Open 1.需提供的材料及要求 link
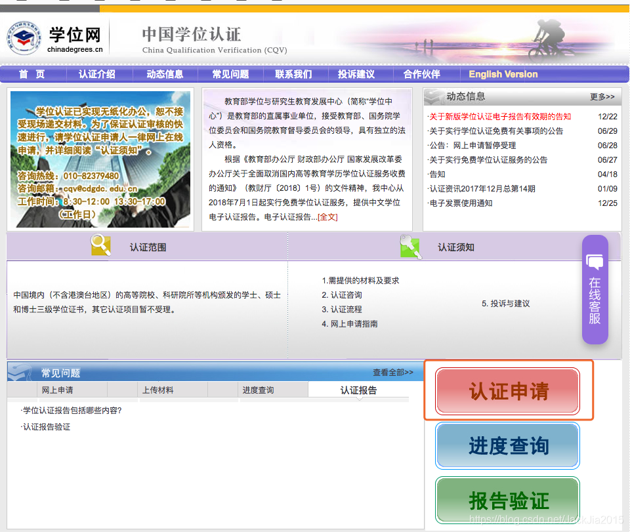Image resolution: width=630 pixels, height=532 pixels. (x=360, y=281)
